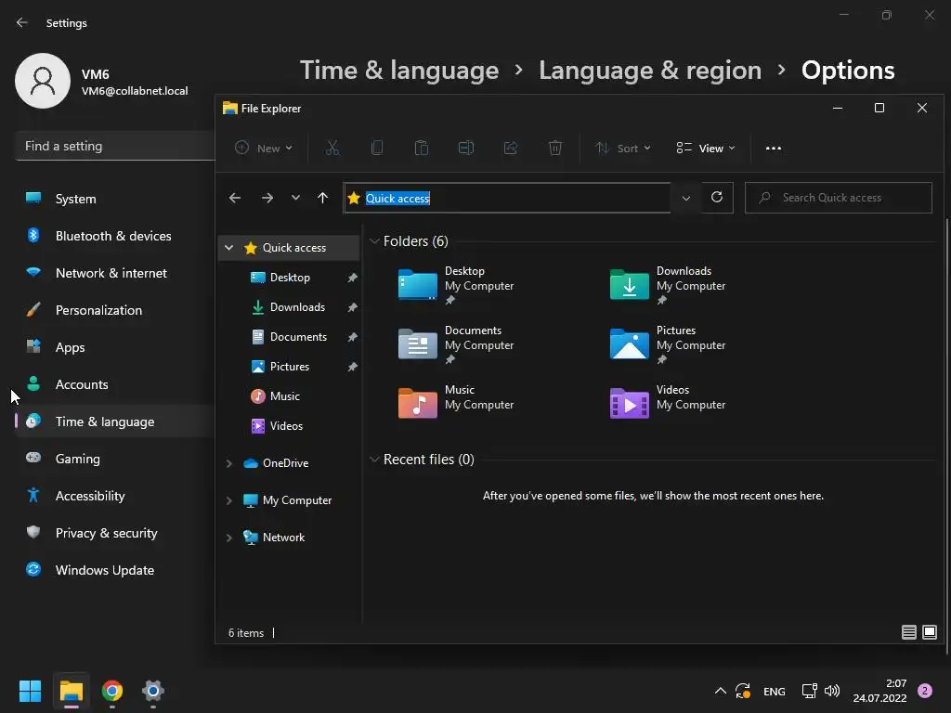Screen dimensions: 951x713
Task: Select Time & language in sidebar
Action: pos(114,421)
